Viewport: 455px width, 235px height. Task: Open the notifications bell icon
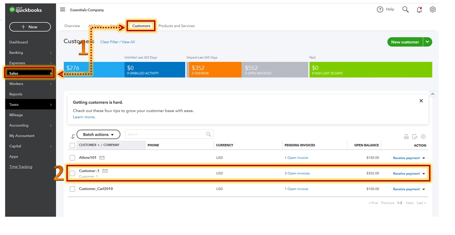pos(419,10)
